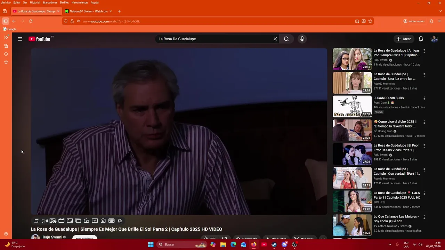Open Discord from the taskbar
The height and width of the screenshot is (250, 445).
284,244
